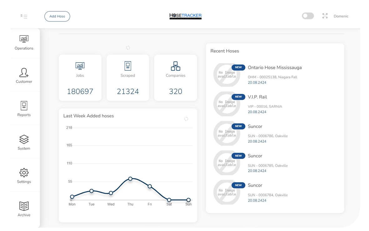
Task: Open the Archive book icon
Action: click(x=24, y=206)
